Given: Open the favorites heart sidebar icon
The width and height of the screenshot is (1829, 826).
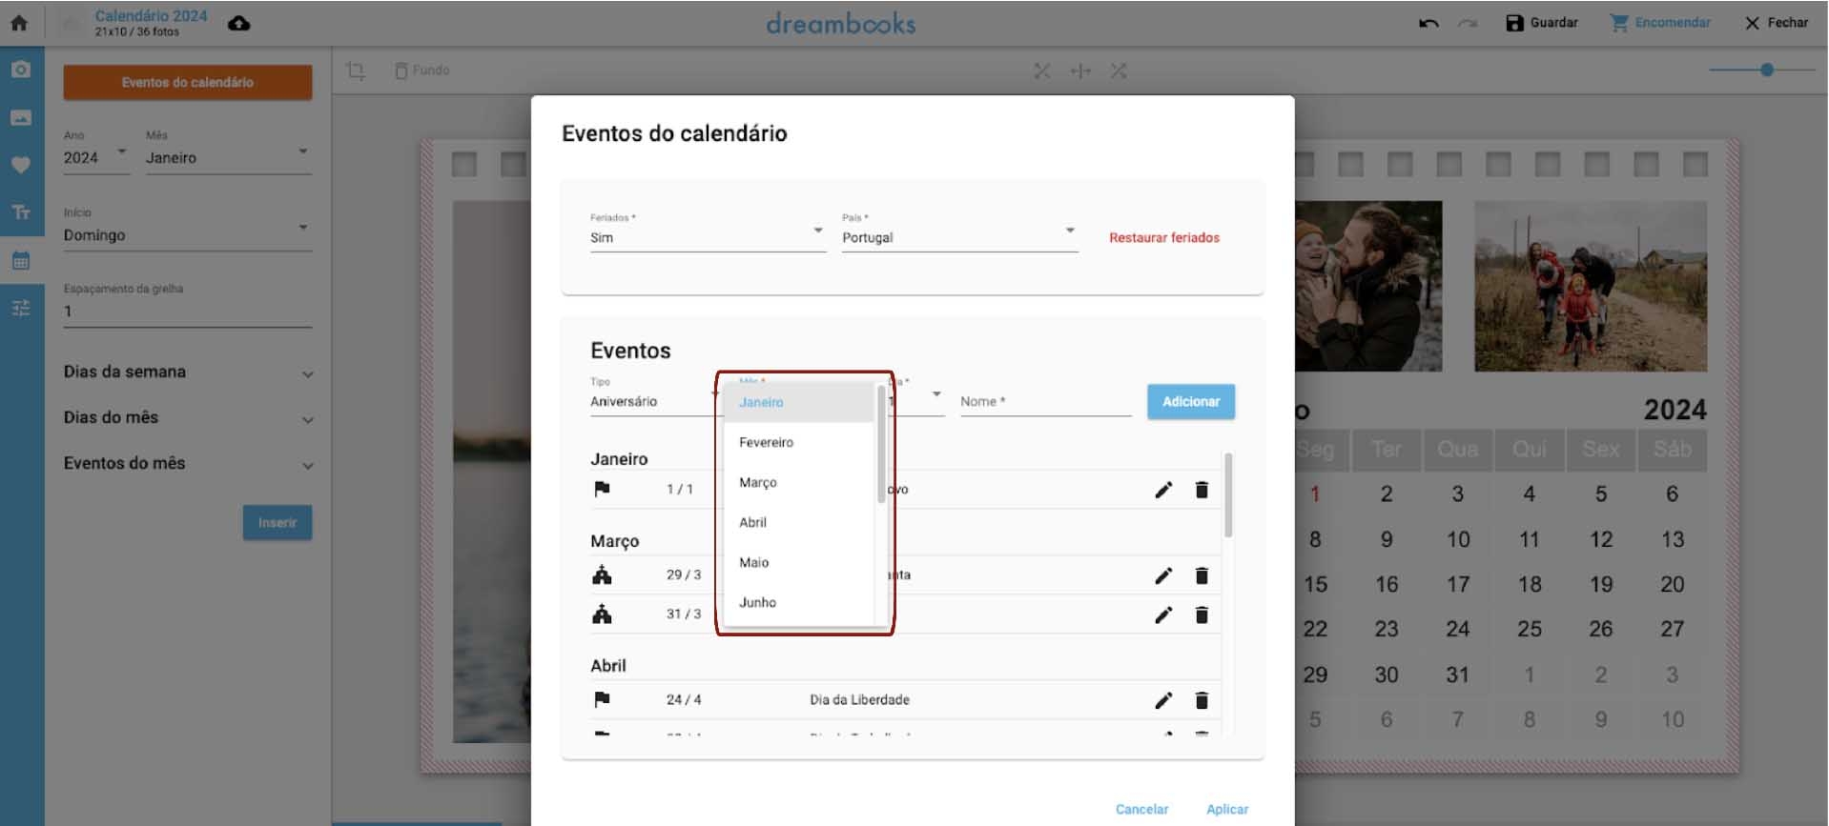Looking at the screenshot, I should pos(21,165).
